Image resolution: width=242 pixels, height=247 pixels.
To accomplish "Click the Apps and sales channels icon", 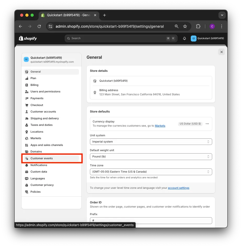I will [x=27, y=145].
